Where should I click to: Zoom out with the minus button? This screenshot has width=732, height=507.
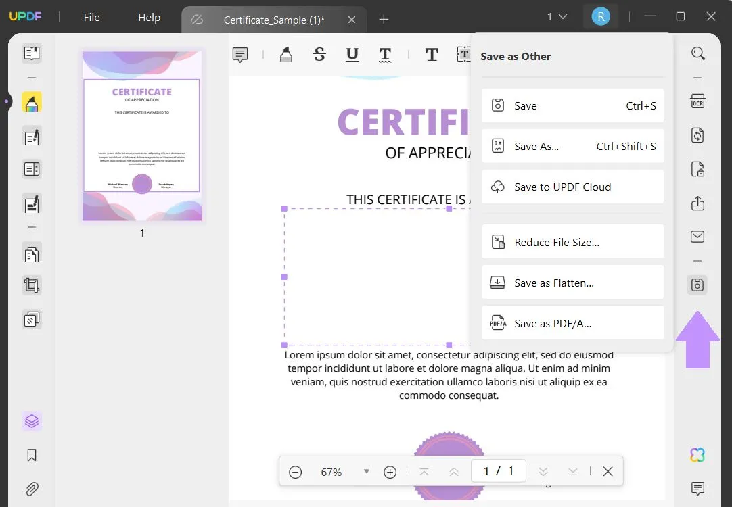tap(295, 472)
